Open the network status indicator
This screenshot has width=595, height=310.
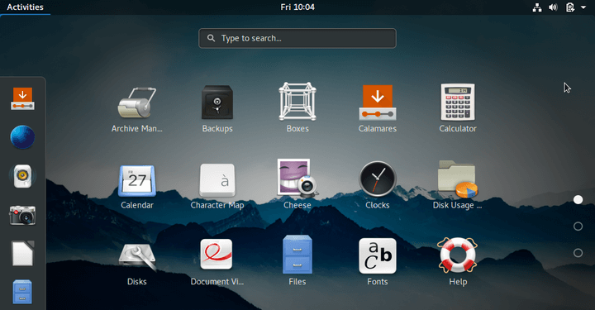click(x=537, y=7)
